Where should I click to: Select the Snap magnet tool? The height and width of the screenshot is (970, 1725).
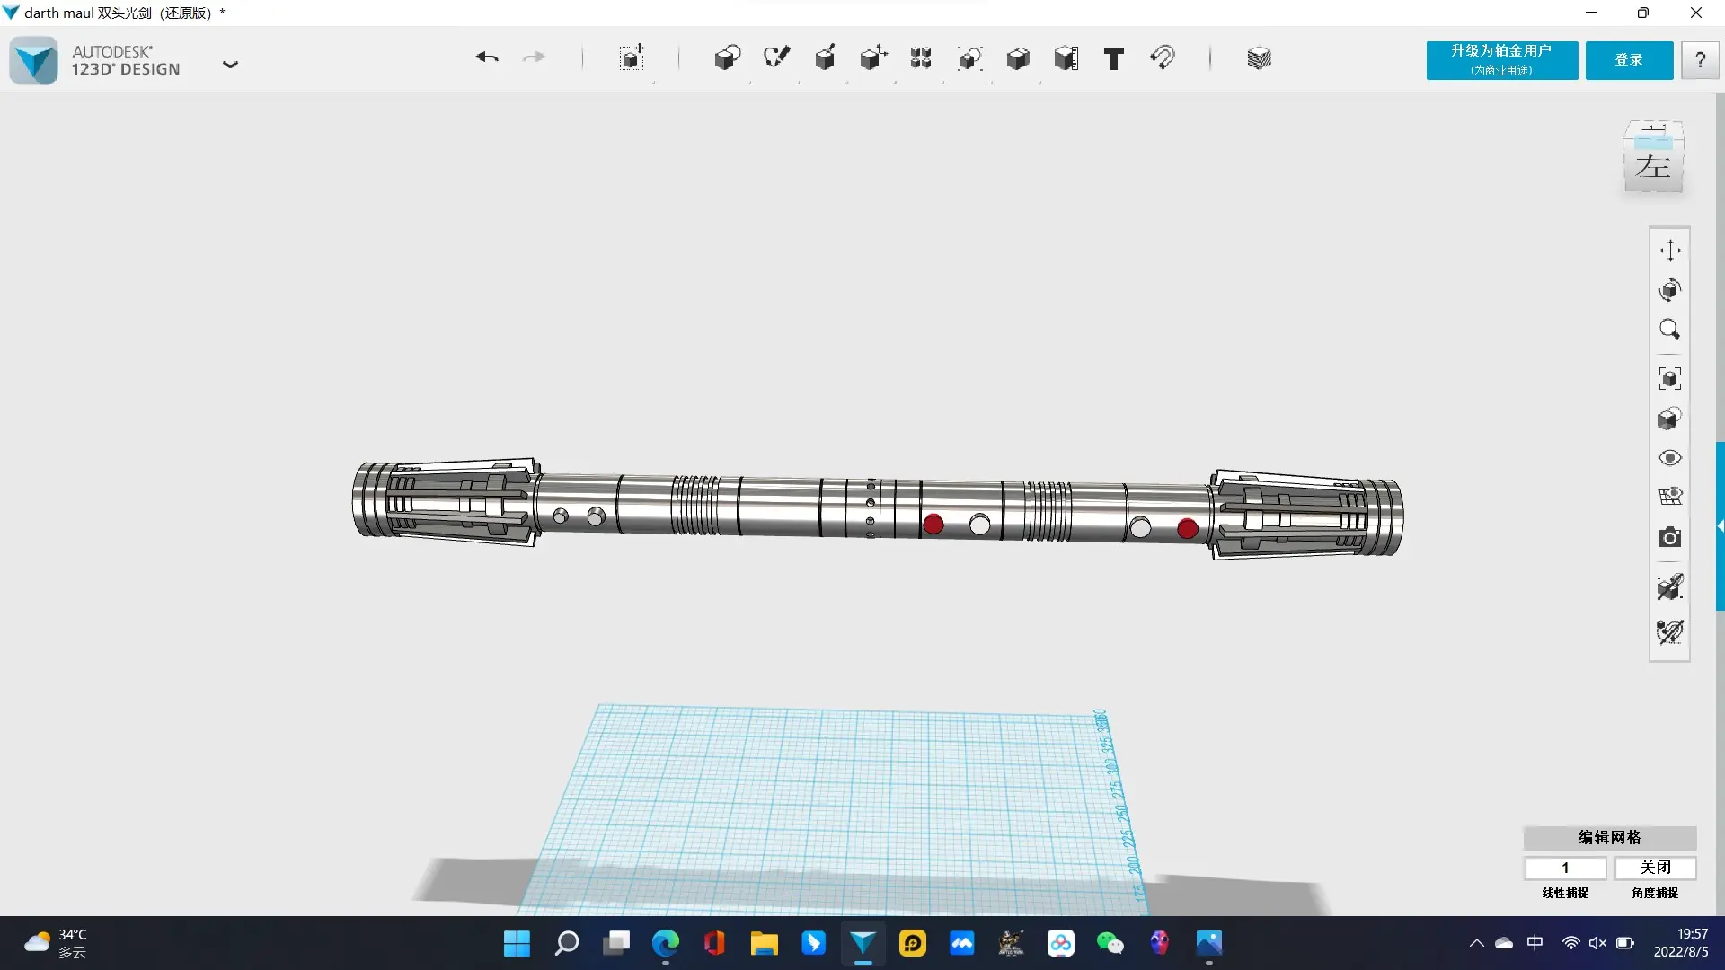[x=1163, y=58]
